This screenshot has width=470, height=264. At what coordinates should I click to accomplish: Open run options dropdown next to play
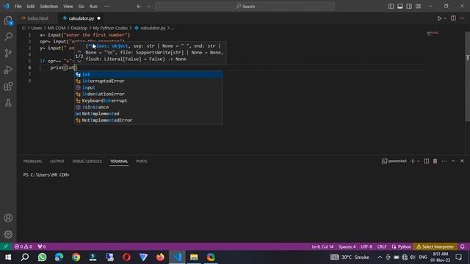point(445,18)
